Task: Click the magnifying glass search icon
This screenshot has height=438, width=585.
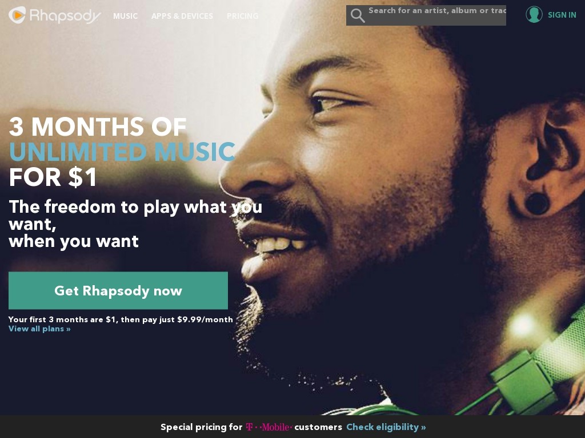Action: 358,15
